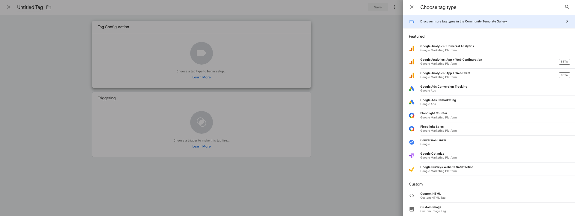
Task: Choose Google Ads Remarketing tag type
Action: [x=489, y=102]
